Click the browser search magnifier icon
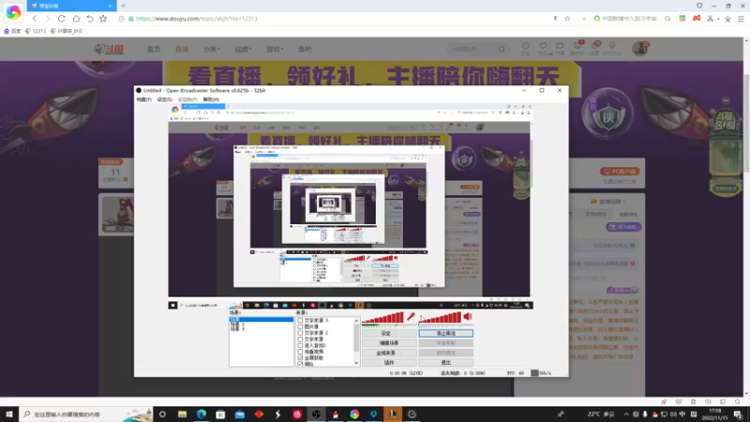This screenshot has width=750, height=422. [667, 19]
